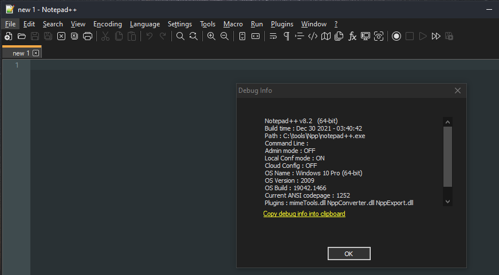Open the Settings menu
The height and width of the screenshot is (275, 499).
pos(180,24)
